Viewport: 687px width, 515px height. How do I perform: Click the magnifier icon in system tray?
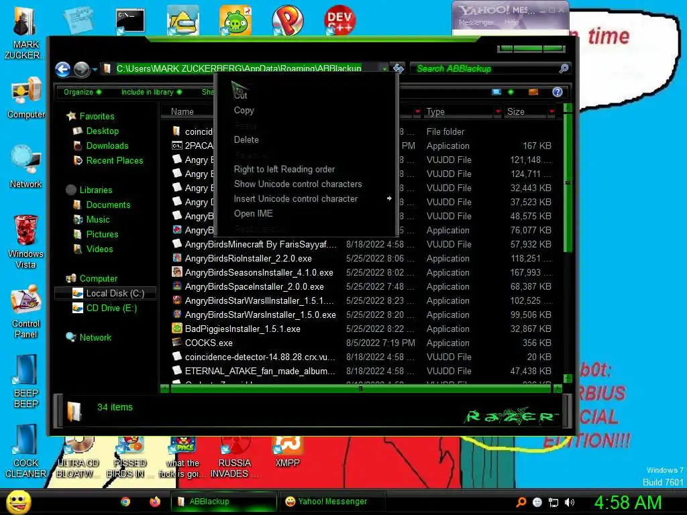521,502
